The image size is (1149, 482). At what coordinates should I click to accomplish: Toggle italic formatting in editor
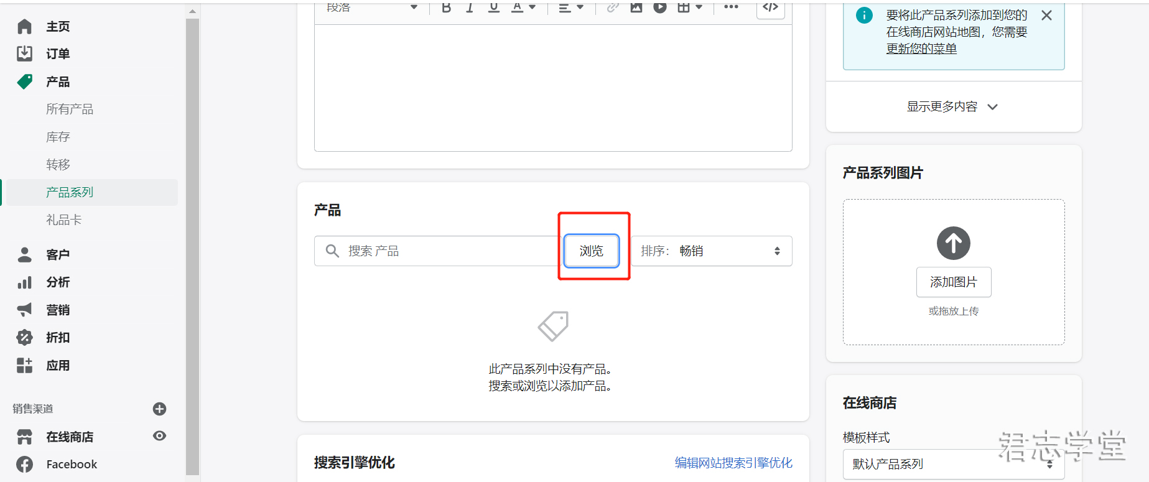click(470, 7)
